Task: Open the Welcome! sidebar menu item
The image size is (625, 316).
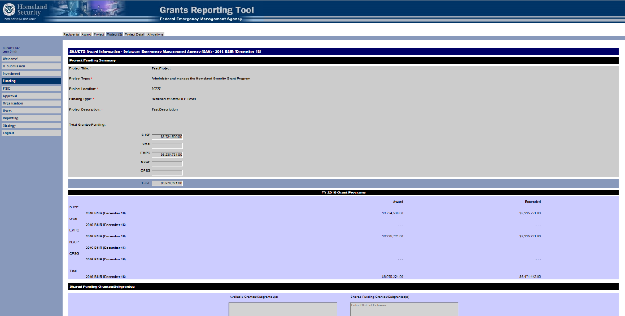Action: click(x=31, y=59)
